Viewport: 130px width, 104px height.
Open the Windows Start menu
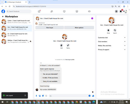[2, 102]
